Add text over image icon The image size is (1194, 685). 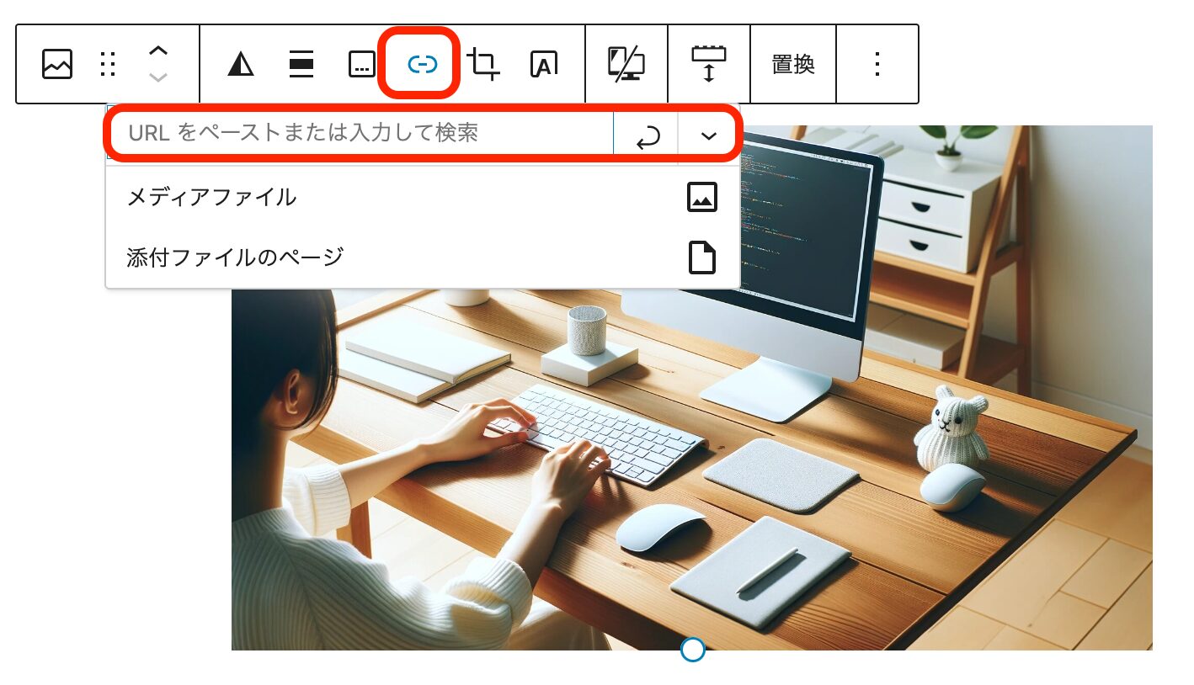(x=544, y=64)
